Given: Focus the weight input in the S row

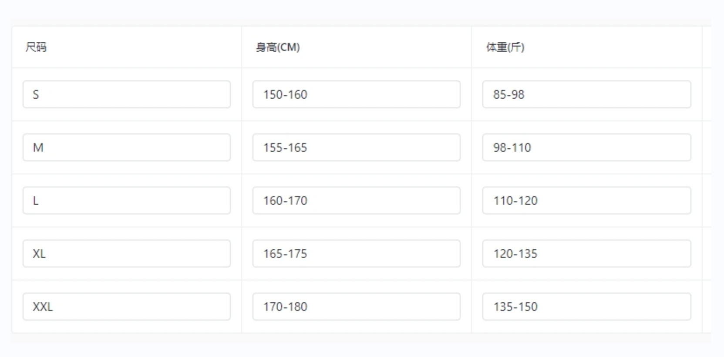Looking at the screenshot, I should point(586,94).
